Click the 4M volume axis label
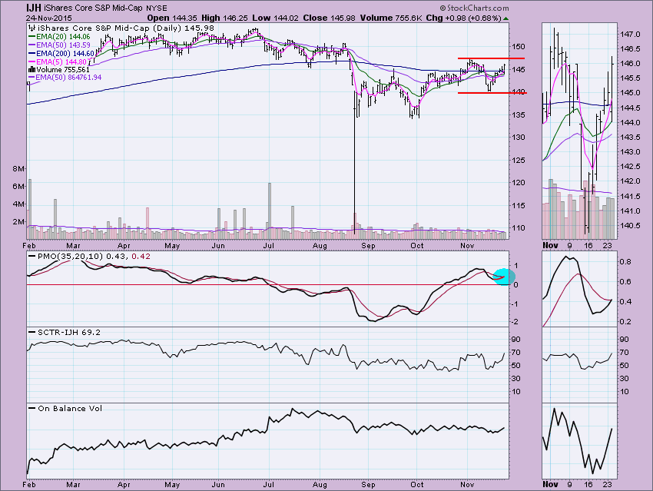Viewport: 653px width, 491px height. click(x=18, y=204)
